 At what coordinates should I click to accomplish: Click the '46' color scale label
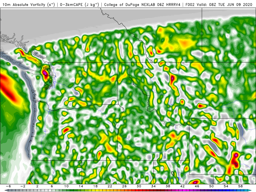(x=197, y=186)
